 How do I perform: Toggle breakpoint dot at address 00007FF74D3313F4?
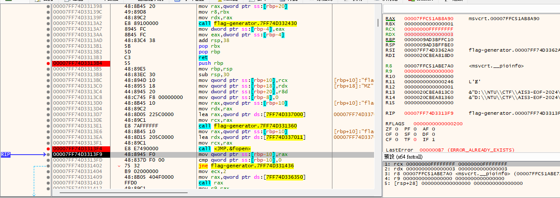(x=48, y=148)
